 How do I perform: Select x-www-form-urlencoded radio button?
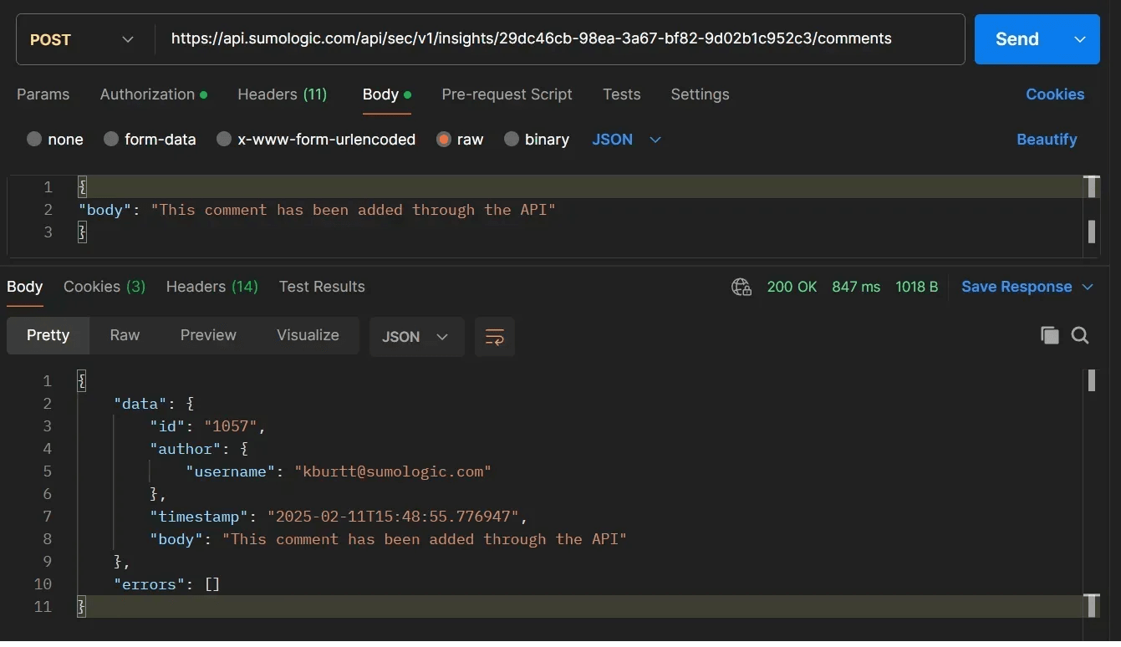click(224, 140)
